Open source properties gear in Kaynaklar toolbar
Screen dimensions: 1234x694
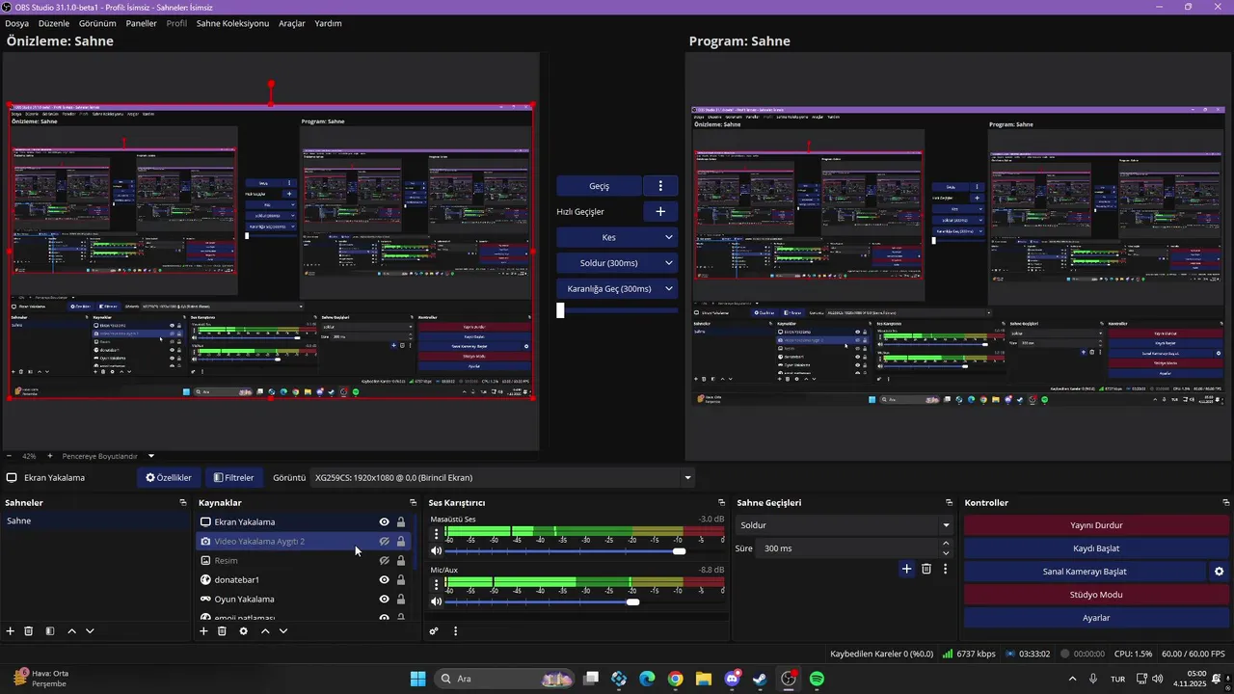pos(243,630)
